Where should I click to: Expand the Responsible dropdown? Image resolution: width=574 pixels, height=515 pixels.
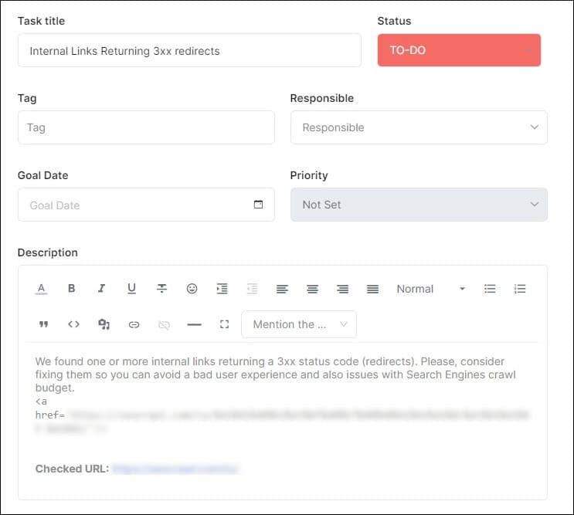pos(419,127)
